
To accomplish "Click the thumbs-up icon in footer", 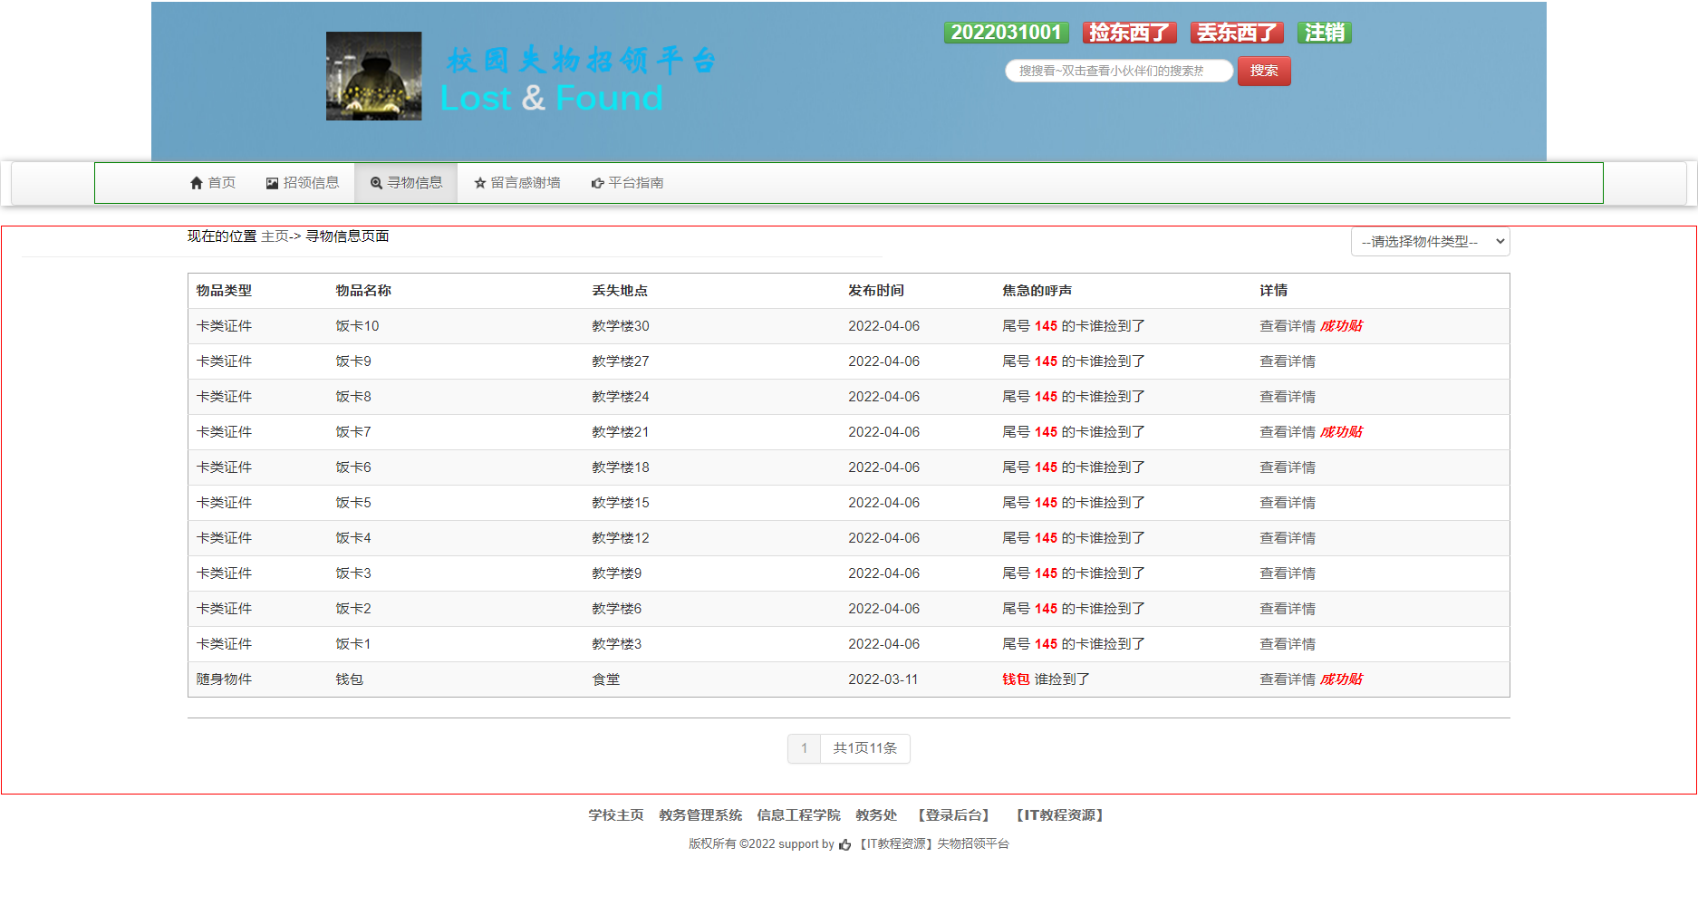I will pyautogui.click(x=845, y=844).
